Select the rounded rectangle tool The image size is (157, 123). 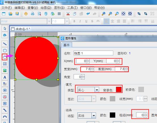point(5,50)
